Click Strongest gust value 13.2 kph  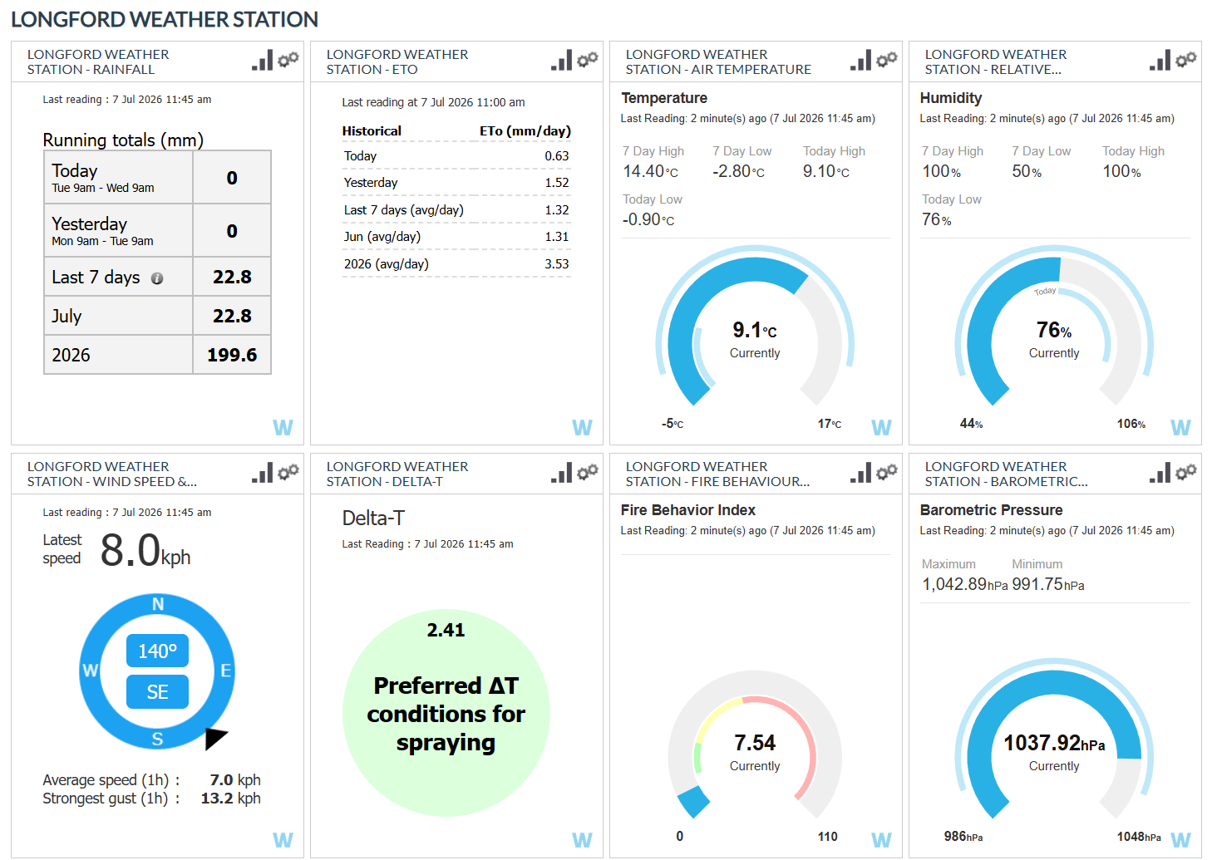point(231,799)
